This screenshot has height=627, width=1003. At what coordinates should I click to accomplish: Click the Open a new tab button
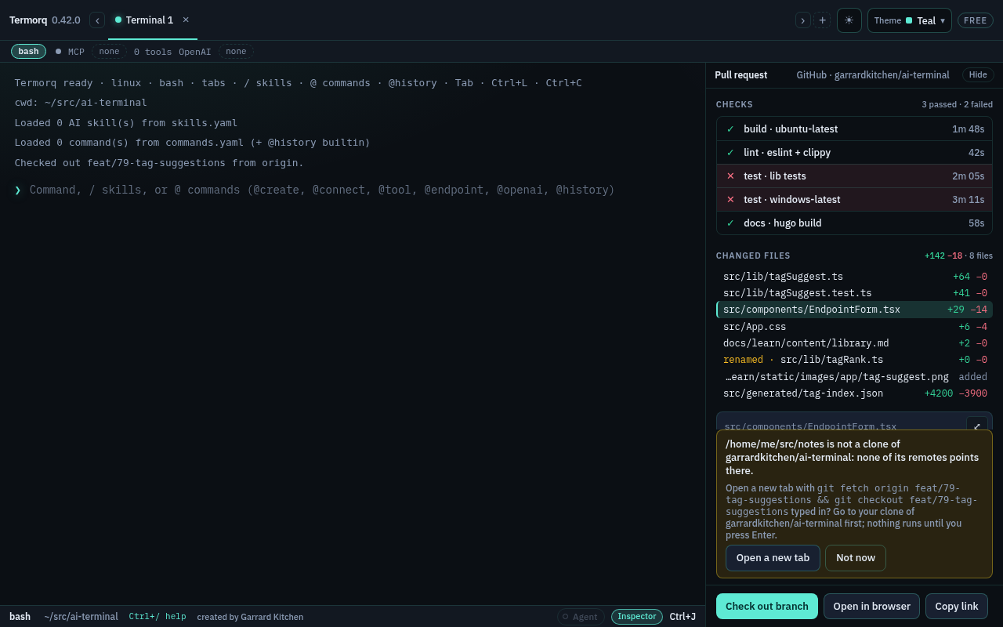tap(773, 558)
